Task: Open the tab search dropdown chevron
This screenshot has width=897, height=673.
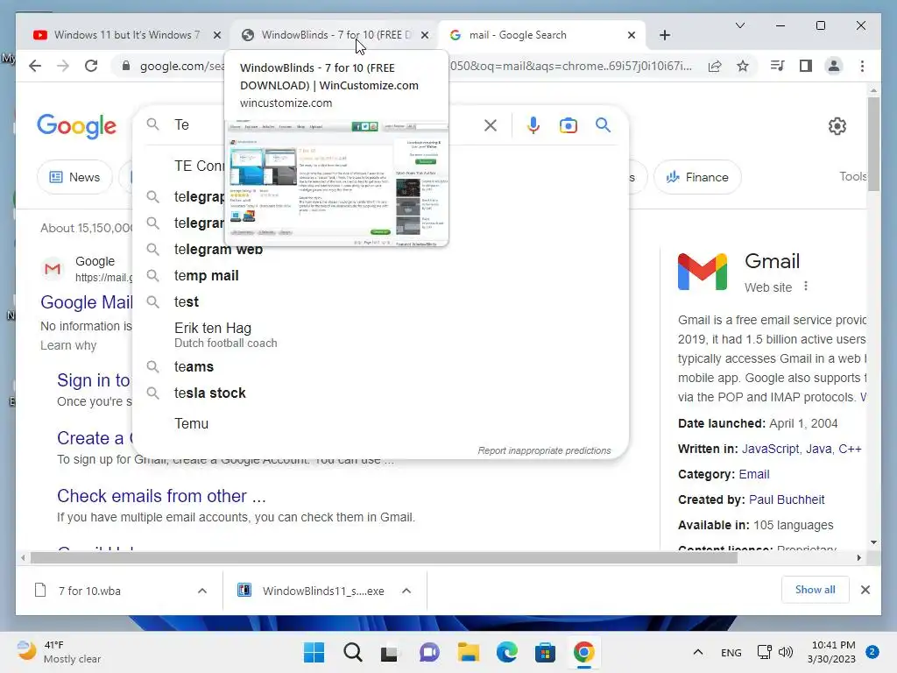Action: click(x=739, y=25)
